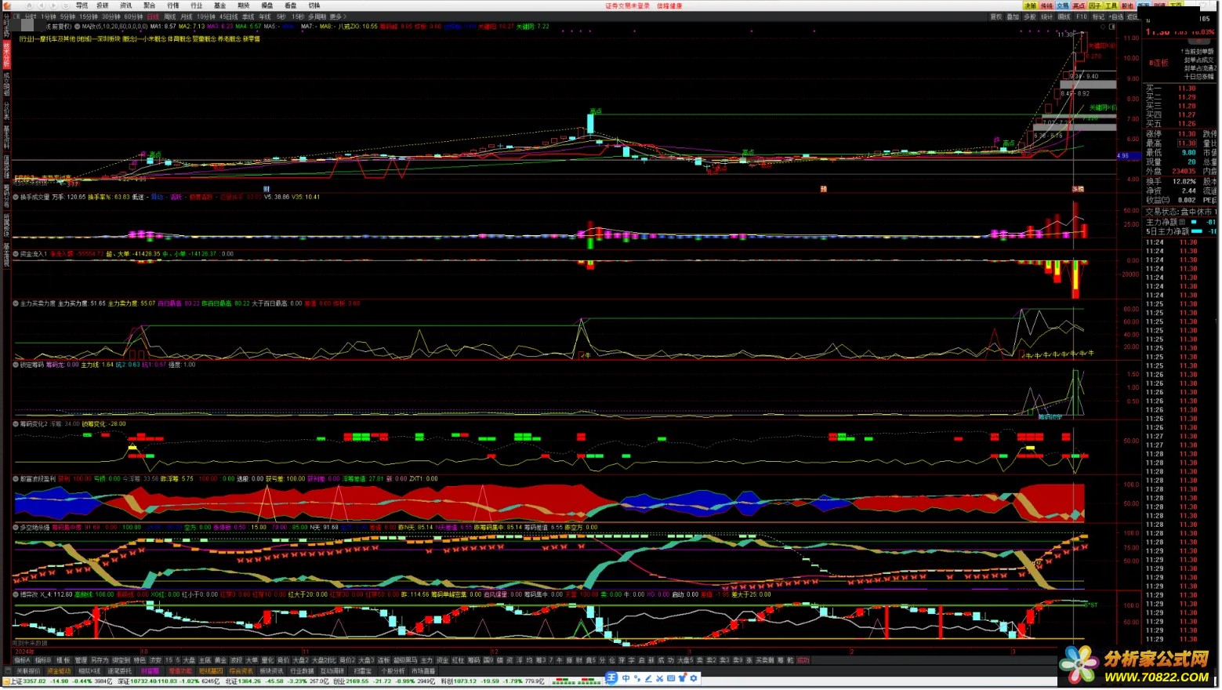Click the round icon beside 多空绝杀 panel
This screenshot has width=1222, height=690.
point(16,528)
